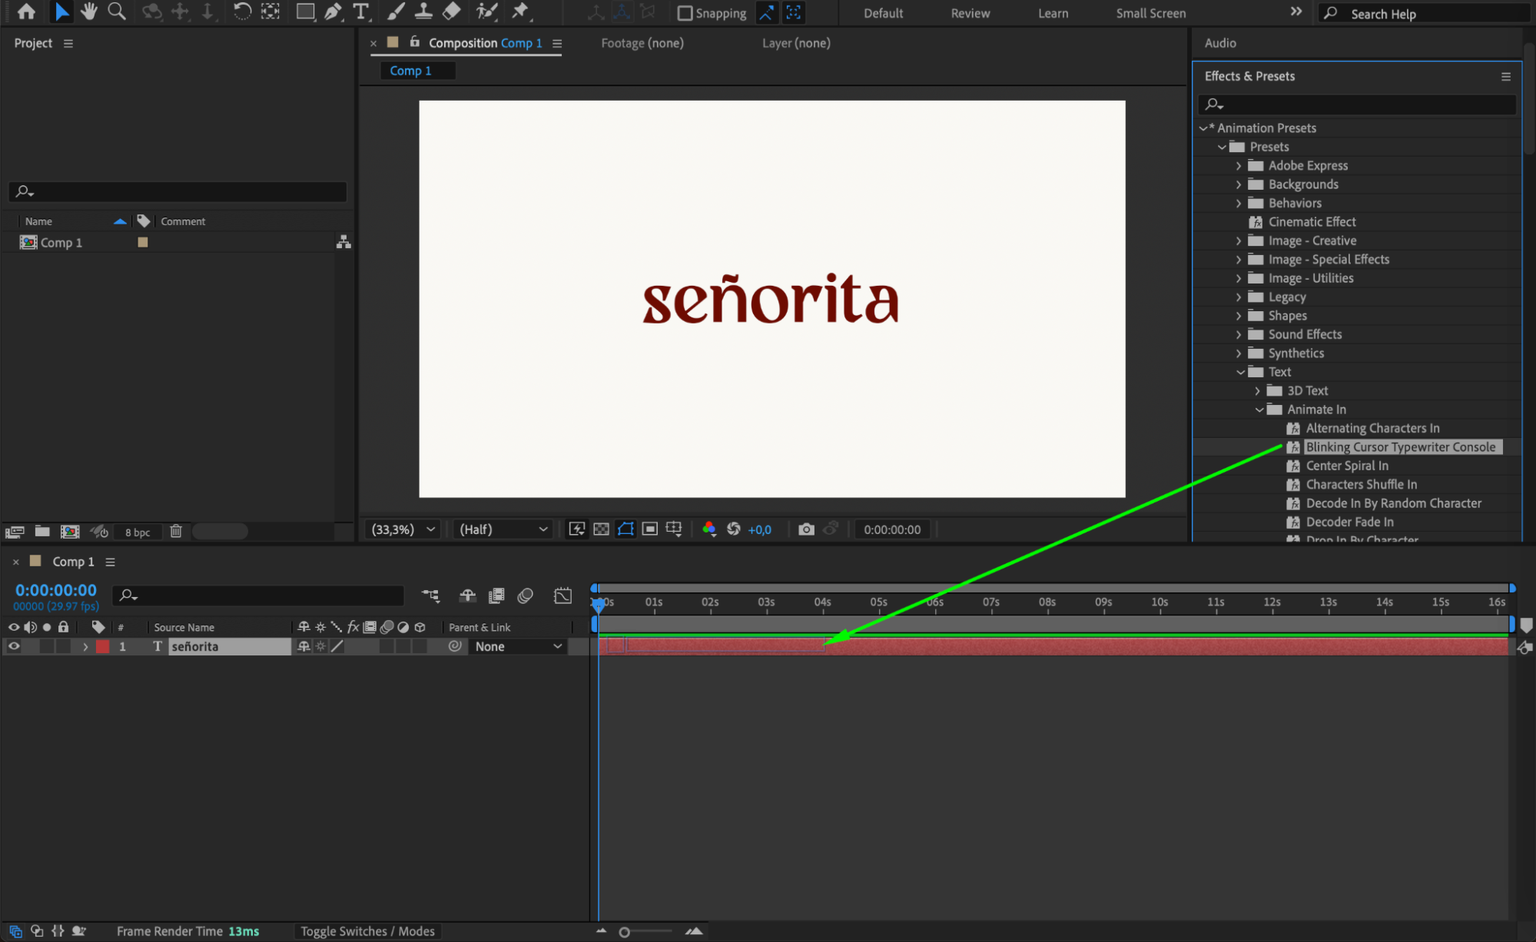Select the Pen tool
The width and height of the screenshot is (1536, 942).
coord(333,12)
